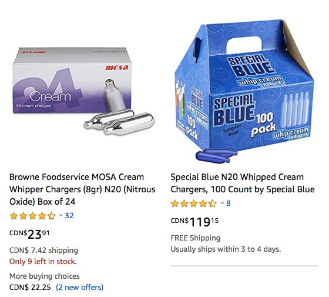This screenshot has height=297, width=329.
Task: Click the CDN$ 22.25 buying choice price
Action: coord(30,287)
